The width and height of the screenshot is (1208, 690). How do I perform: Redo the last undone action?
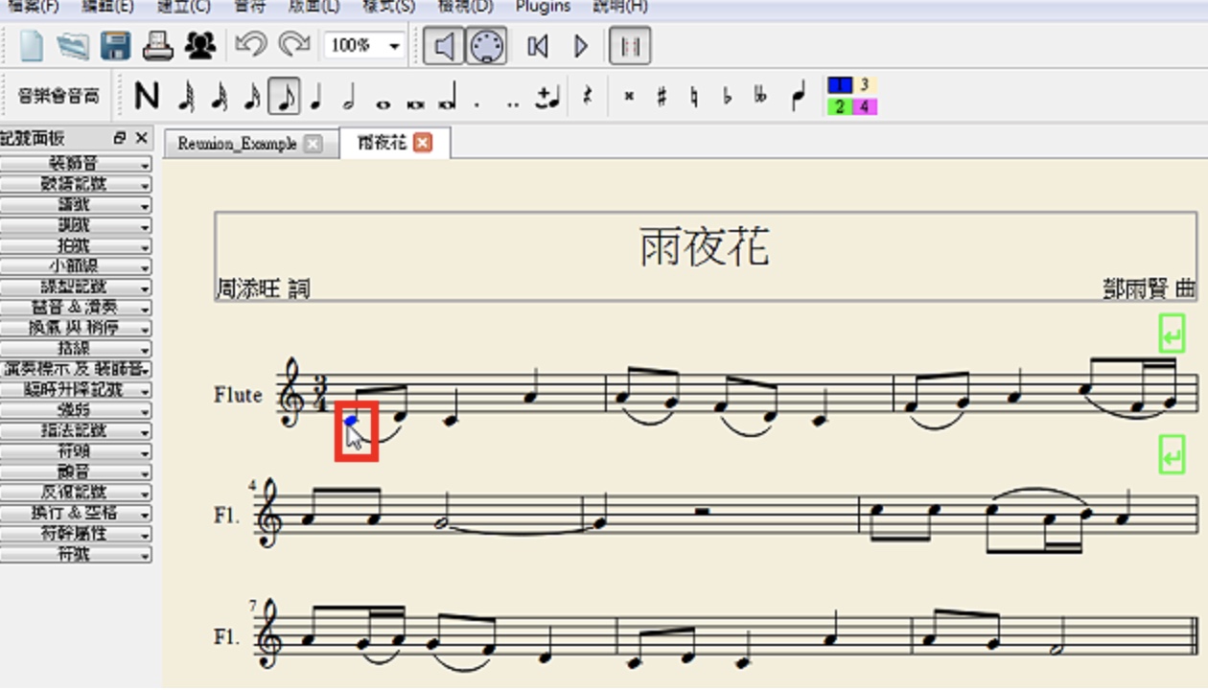[x=293, y=44]
